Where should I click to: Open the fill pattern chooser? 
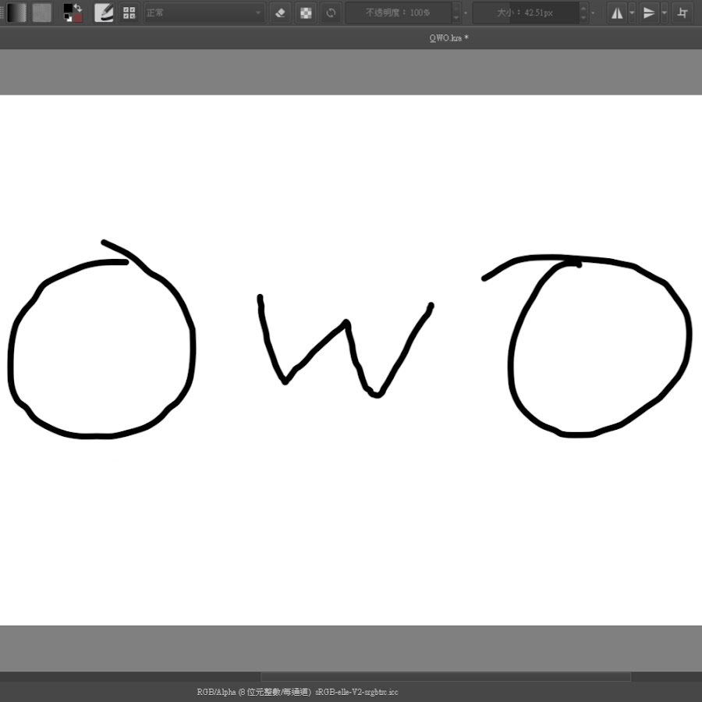[41, 12]
